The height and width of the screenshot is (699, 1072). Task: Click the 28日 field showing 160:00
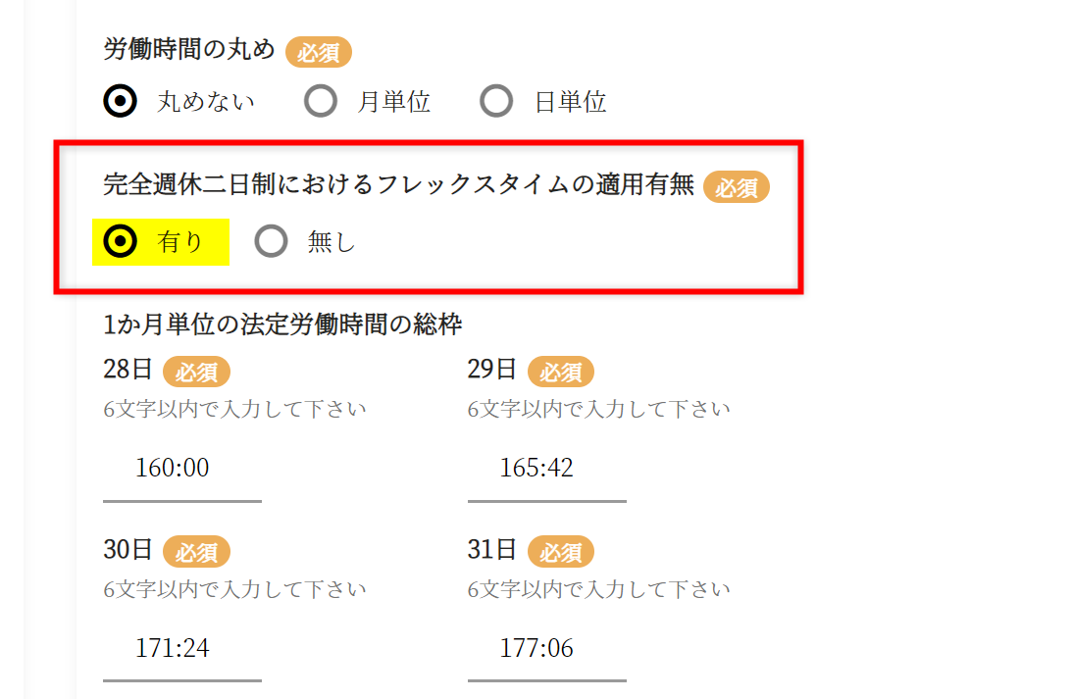181,469
